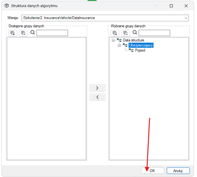Remove group with left arrow button
Image resolution: width=197 pixels, height=177 pixels.
97,97
